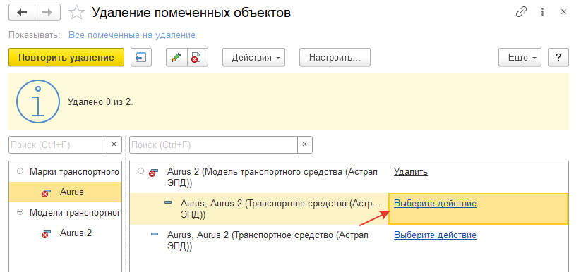Collapse the Модели транспортного tree group
The height and width of the screenshot is (272, 581).
click(20, 212)
